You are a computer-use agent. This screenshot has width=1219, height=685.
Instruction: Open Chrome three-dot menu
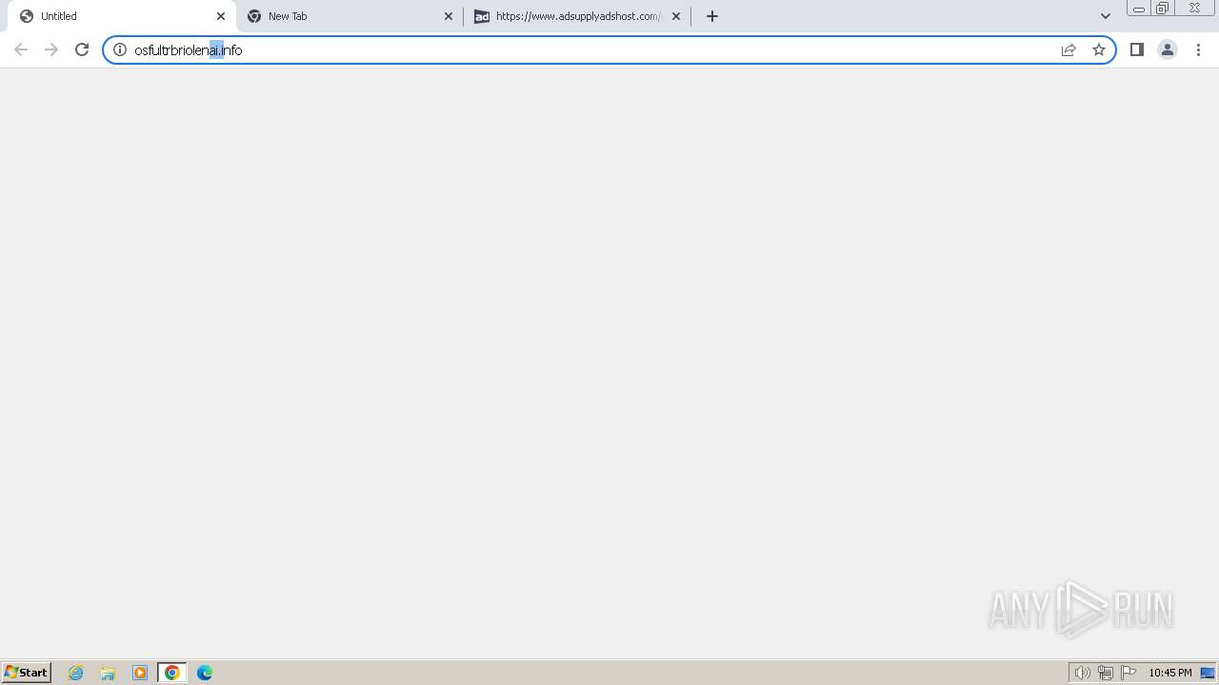1198,49
